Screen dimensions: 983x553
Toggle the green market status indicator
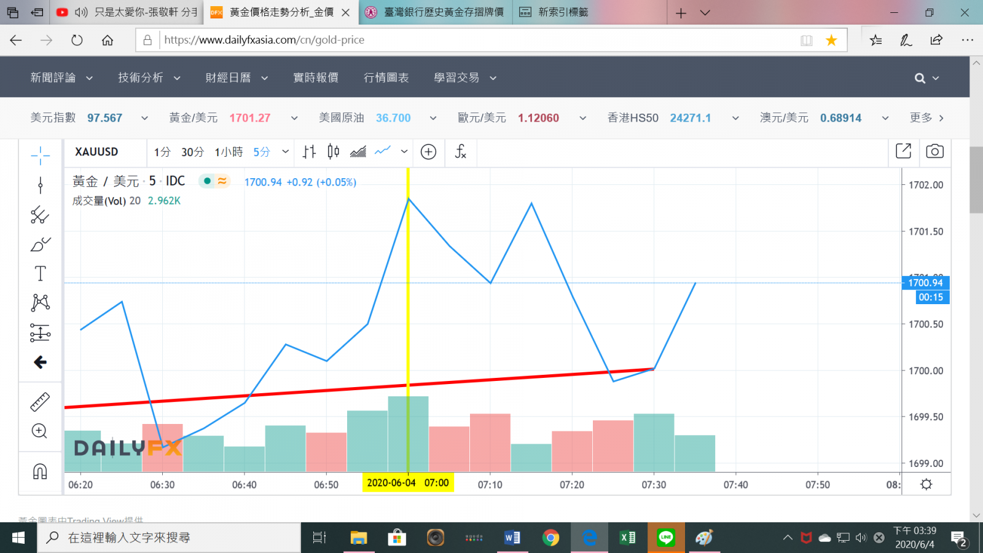tap(207, 181)
